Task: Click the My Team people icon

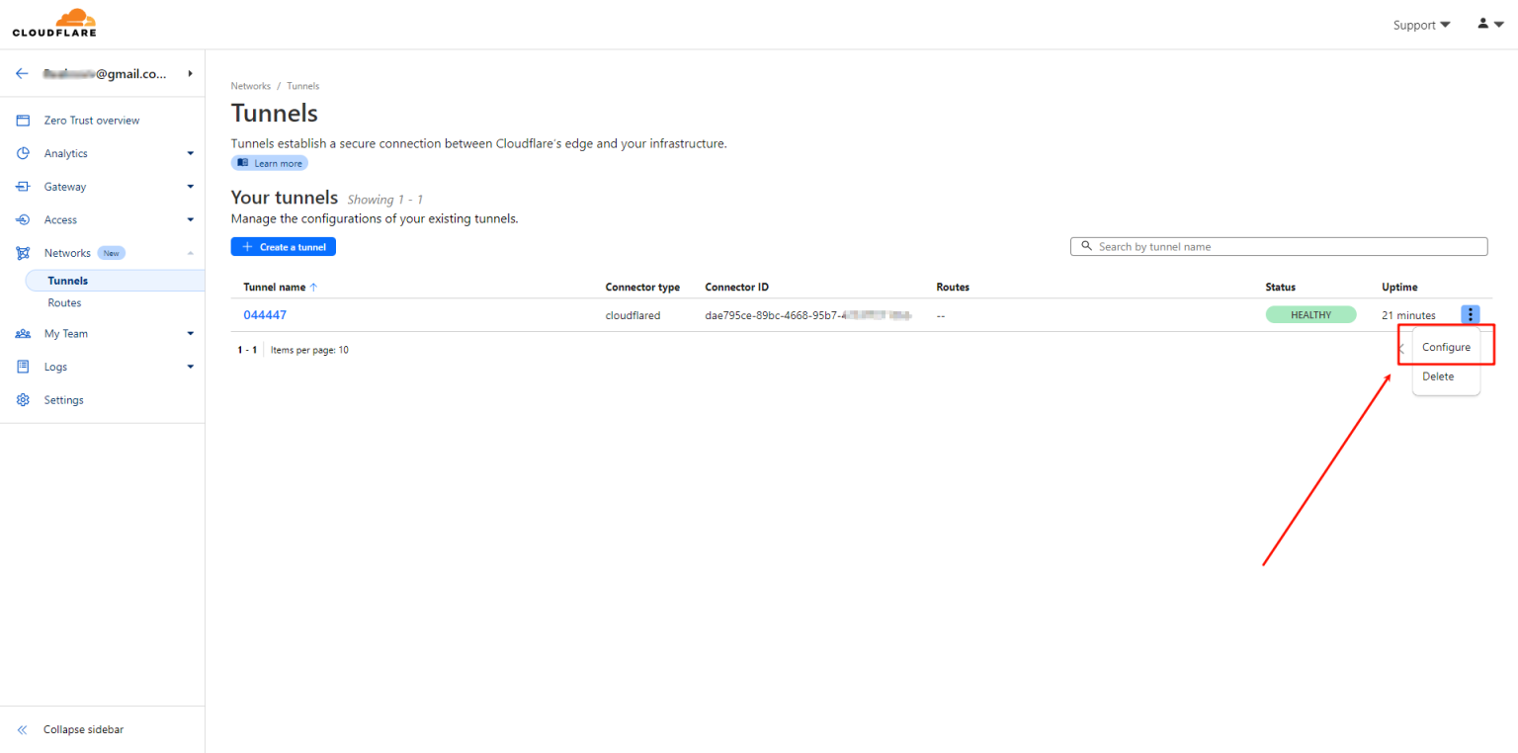Action: (23, 334)
